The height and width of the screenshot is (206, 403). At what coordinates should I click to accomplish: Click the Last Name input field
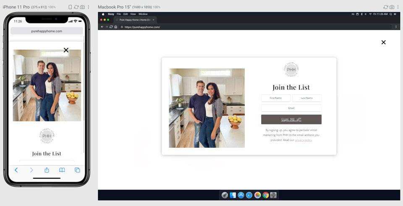pyautogui.click(x=307, y=98)
